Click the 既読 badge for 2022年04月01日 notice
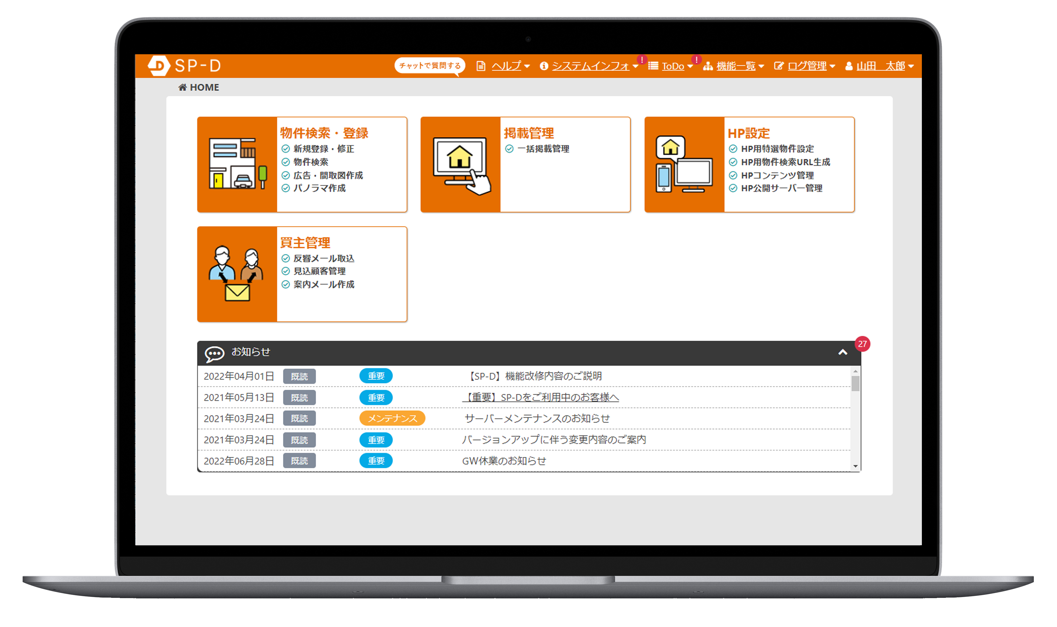This screenshot has width=1057, height=627. [x=299, y=376]
